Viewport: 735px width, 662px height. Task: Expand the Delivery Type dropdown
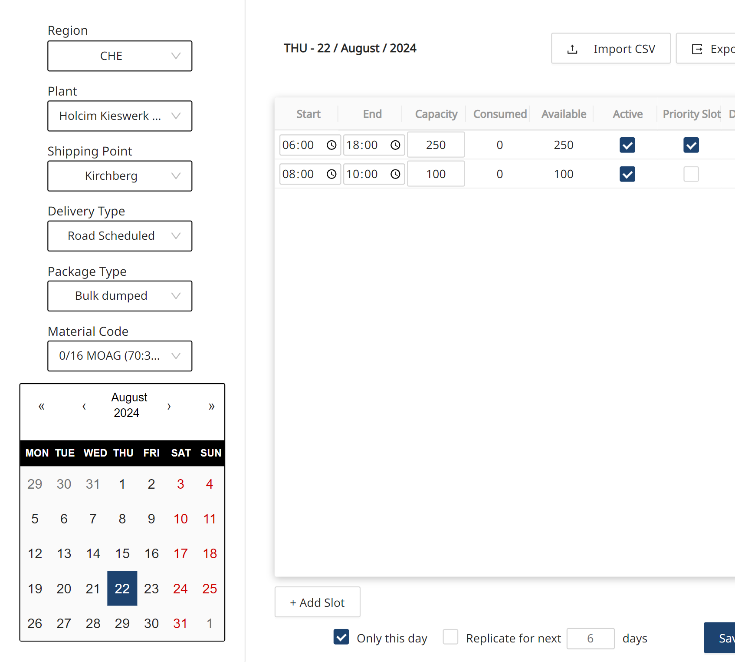(120, 236)
